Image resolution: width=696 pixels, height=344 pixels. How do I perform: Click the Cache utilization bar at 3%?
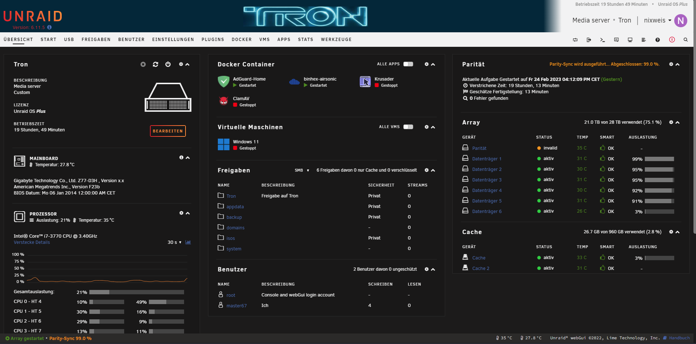pos(659,258)
